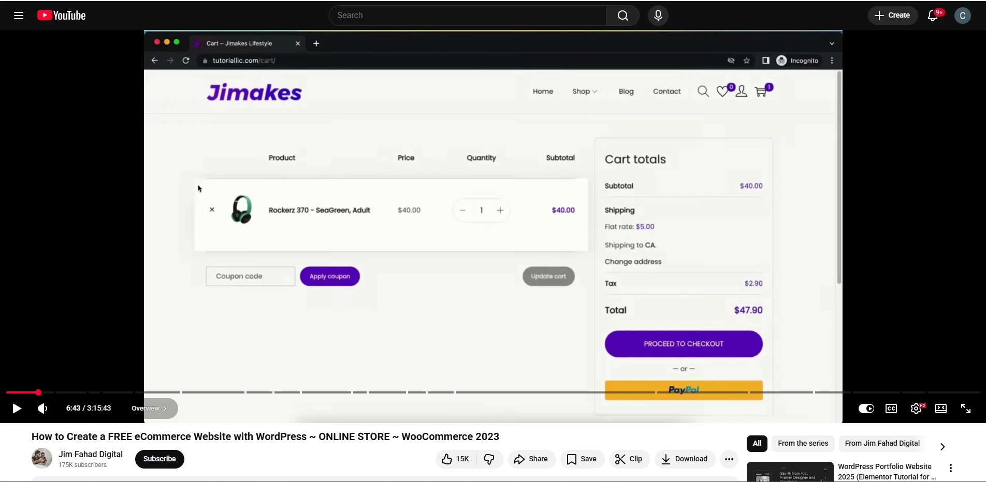Enable subtitles with the CC button

(891, 408)
